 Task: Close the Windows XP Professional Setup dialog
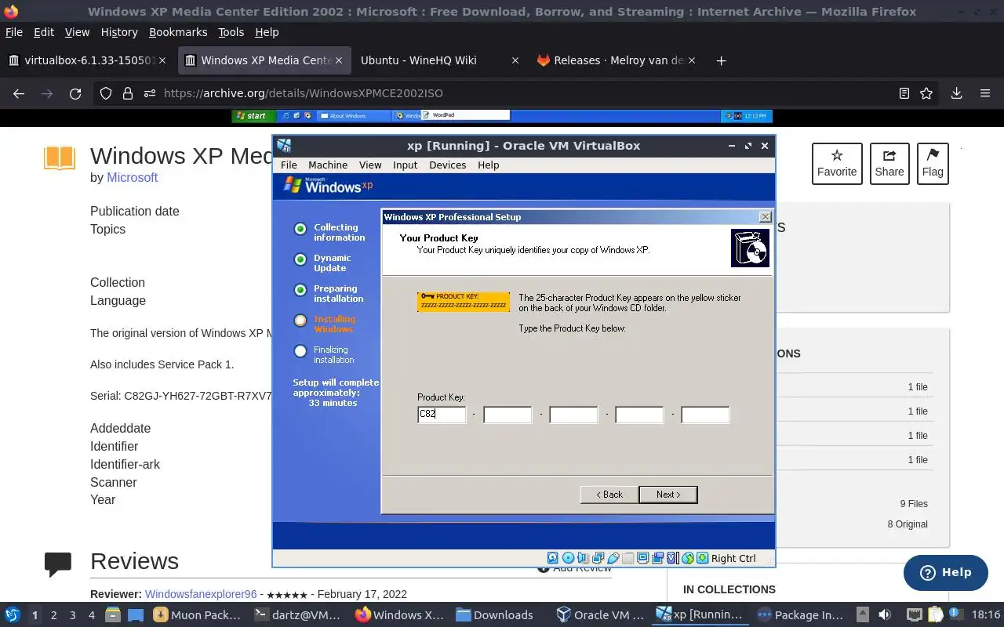766,217
